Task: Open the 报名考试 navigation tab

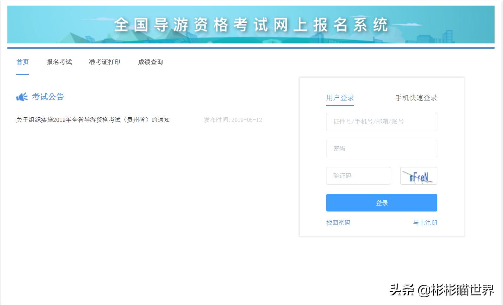Action: (x=59, y=62)
